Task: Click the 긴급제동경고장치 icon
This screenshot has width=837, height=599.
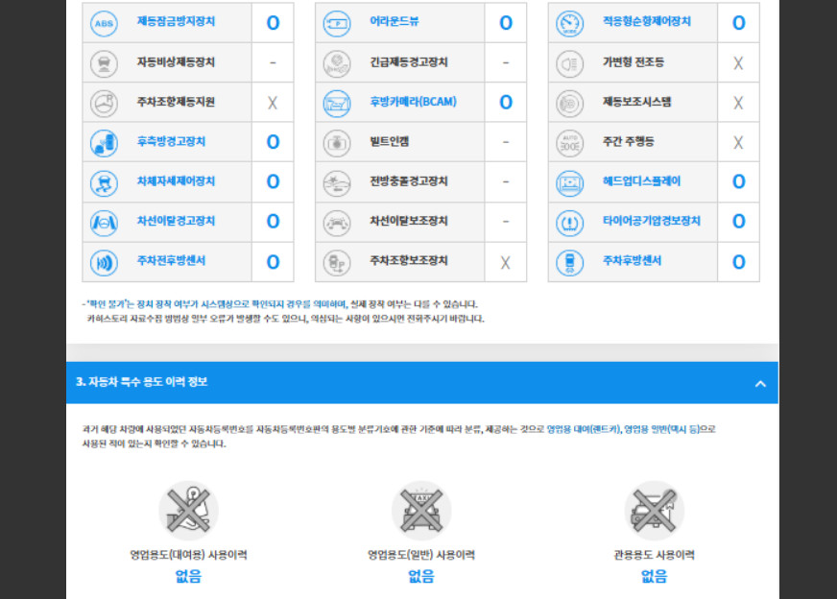Action: point(337,63)
